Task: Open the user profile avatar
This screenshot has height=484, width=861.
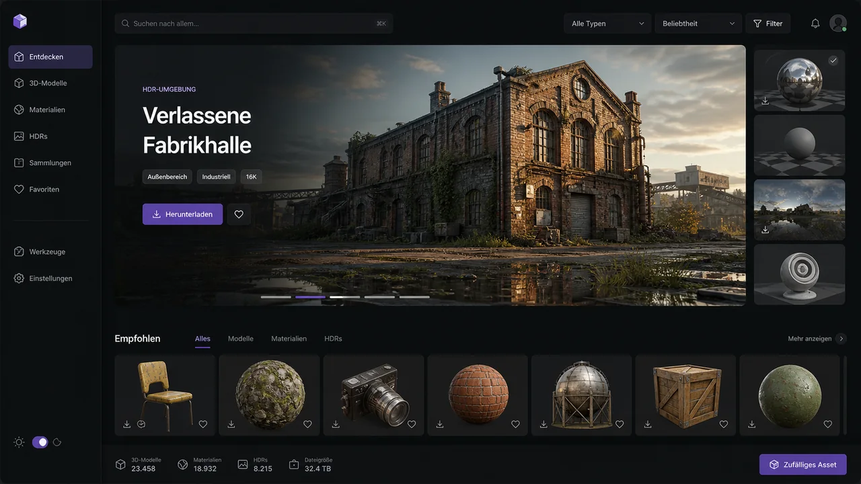Action: pyautogui.click(x=838, y=24)
